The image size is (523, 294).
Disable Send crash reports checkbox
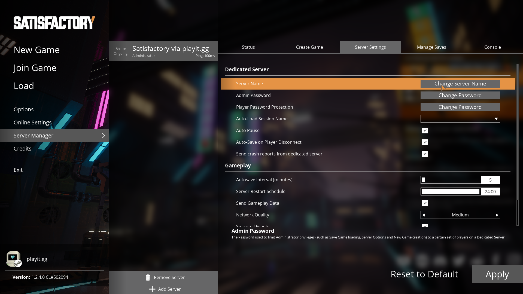[x=425, y=154]
